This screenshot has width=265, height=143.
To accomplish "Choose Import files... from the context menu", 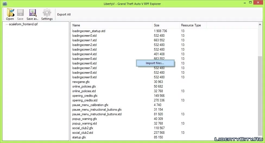I will pos(155,63).
